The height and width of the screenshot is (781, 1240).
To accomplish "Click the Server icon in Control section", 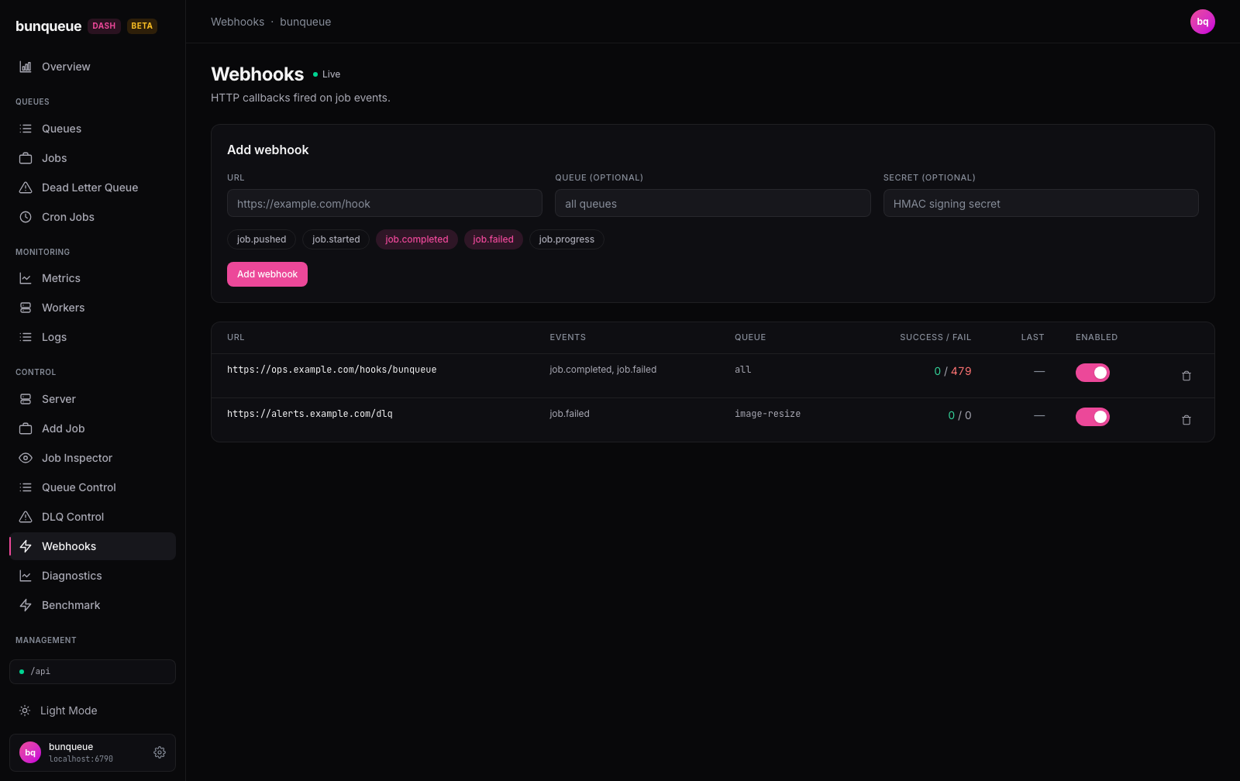I will 26,399.
